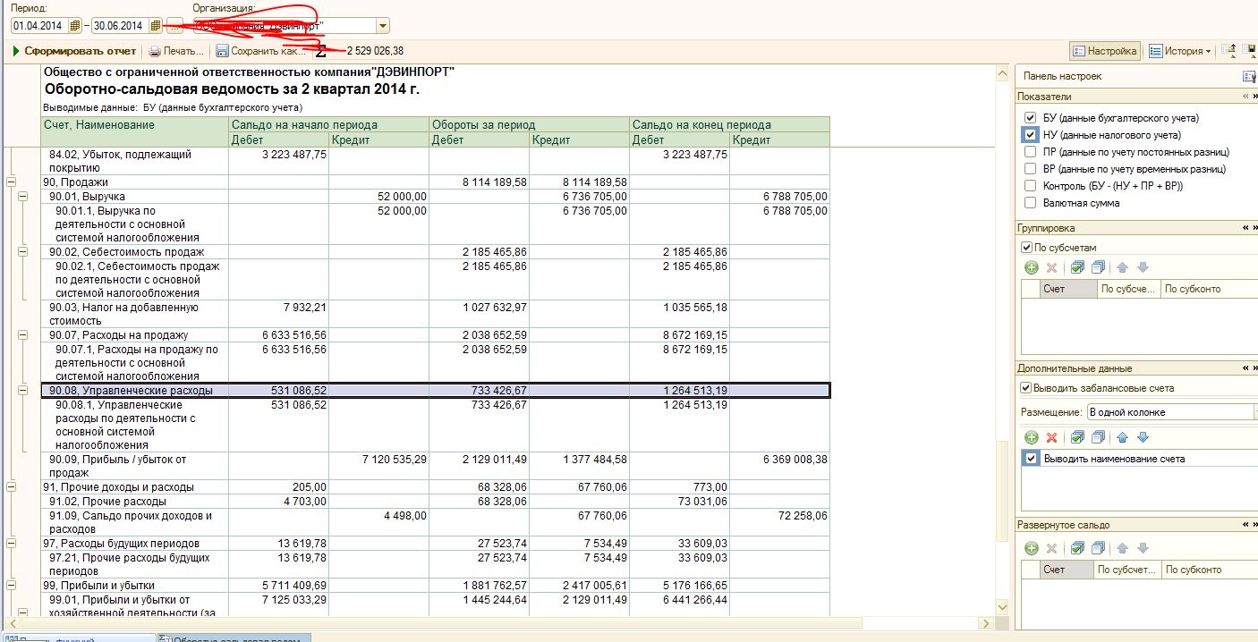Click red delete icon in Дополнительные данные section
The height and width of the screenshot is (642, 1258).
click(1052, 437)
